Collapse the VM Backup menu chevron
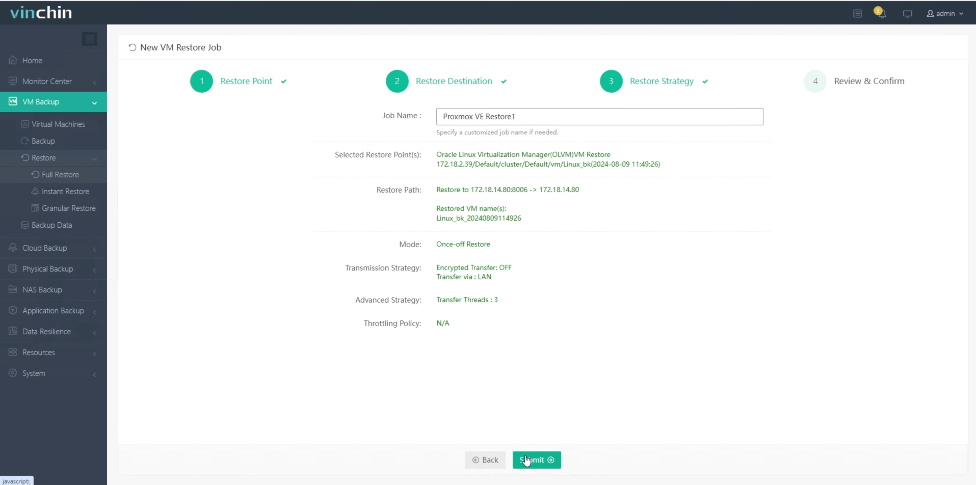This screenshot has height=485, width=976. coord(94,103)
